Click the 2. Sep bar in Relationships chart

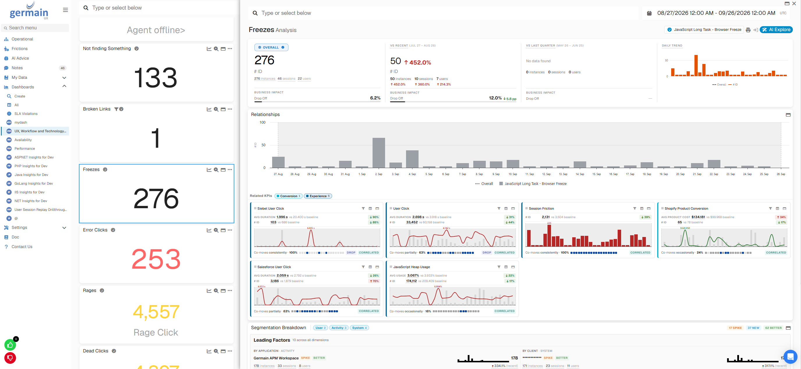[x=378, y=152]
